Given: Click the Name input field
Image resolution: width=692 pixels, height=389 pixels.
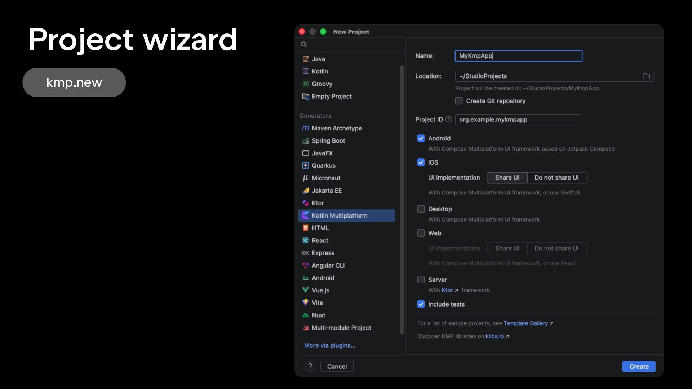Looking at the screenshot, I should pos(519,56).
